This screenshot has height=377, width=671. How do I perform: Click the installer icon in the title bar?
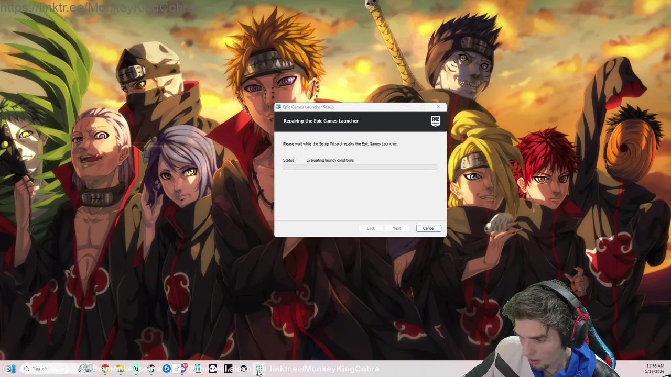pyautogui.click(x=278, y=107)
